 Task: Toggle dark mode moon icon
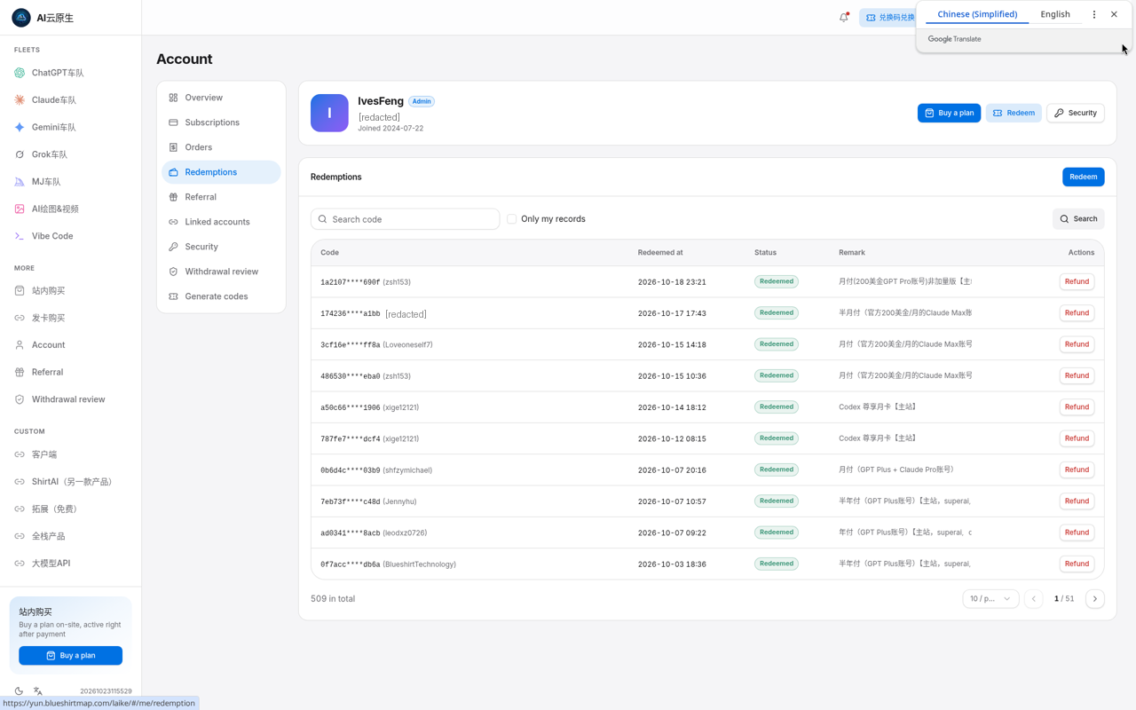pyautogui.click(x=19, y=690)
